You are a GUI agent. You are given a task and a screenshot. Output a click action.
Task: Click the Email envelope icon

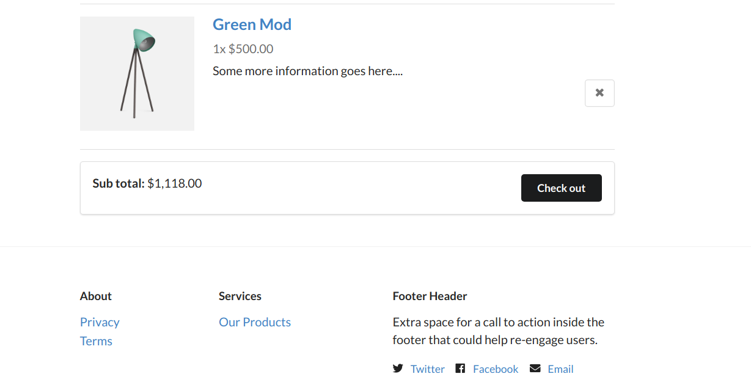(535, 369)
